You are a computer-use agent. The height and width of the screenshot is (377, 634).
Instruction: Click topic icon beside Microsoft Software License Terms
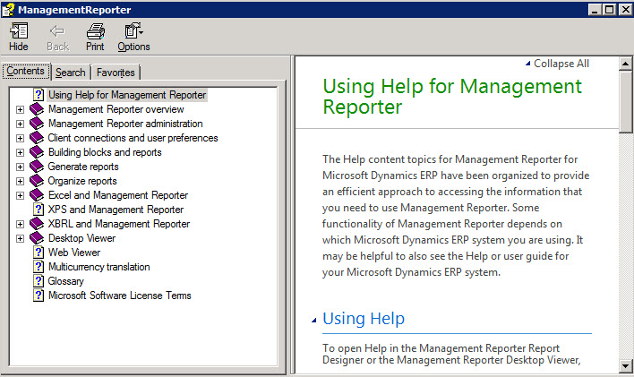click(39, 296)
